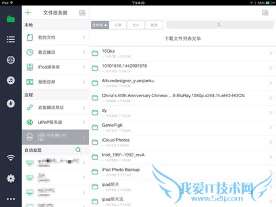The image size is (276, 207).
Task: Open ipad照片 folder
Action: tap(182, 187)
